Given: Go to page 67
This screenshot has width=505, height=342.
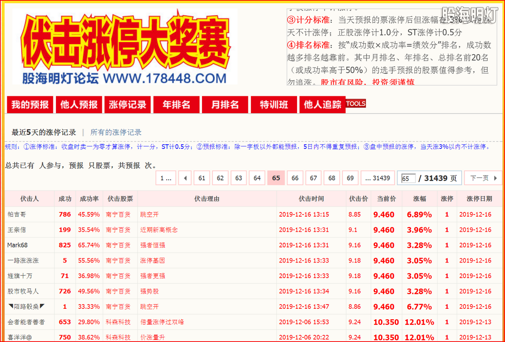Looking at the screenshot, I should (314, 178).
